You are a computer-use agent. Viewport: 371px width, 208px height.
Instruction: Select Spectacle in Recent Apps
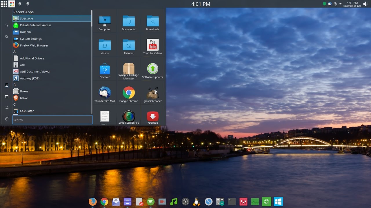(52, 18)
